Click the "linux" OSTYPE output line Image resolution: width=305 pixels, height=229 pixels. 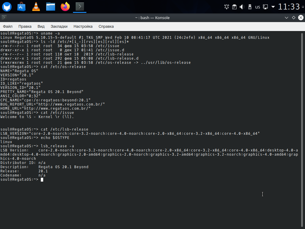(x=6, y=142)
